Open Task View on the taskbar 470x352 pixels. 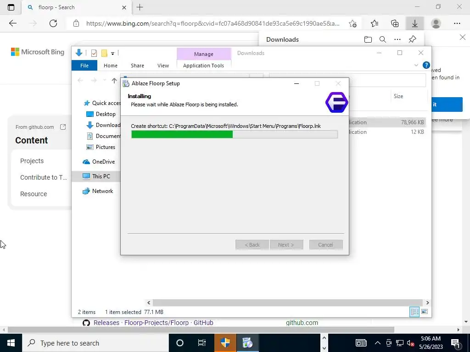coord(202,343)
